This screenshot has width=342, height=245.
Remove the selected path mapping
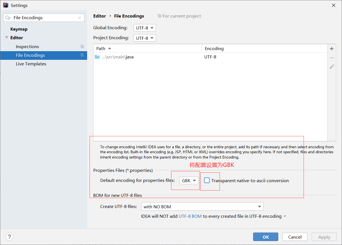(x=331, y=58)
